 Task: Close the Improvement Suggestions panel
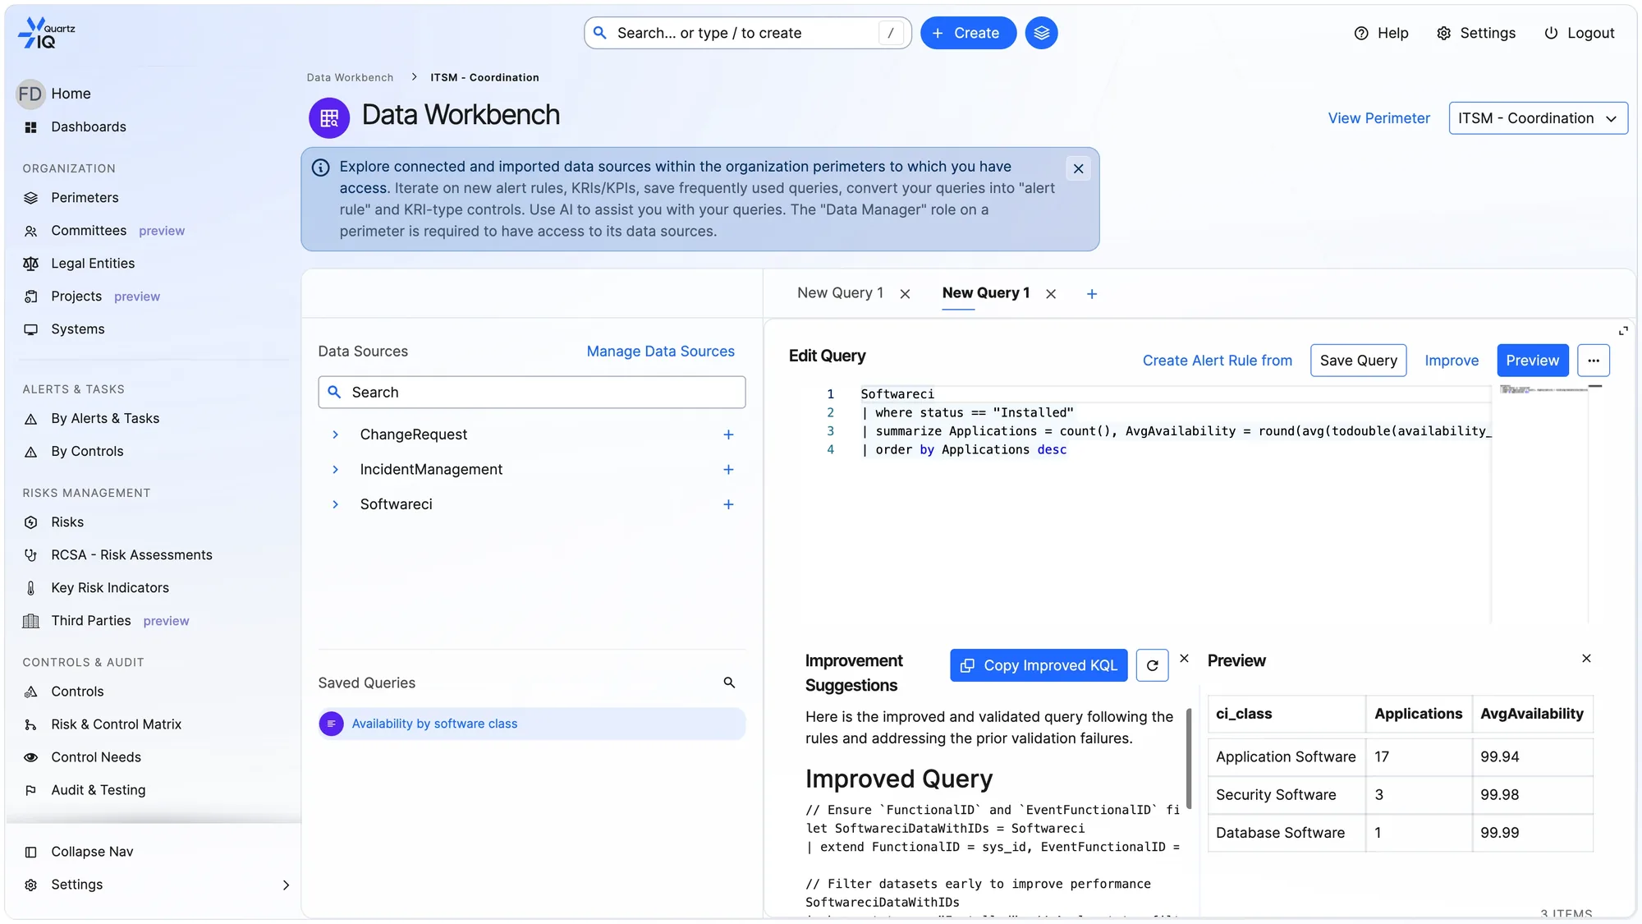tap(1184, 659)
